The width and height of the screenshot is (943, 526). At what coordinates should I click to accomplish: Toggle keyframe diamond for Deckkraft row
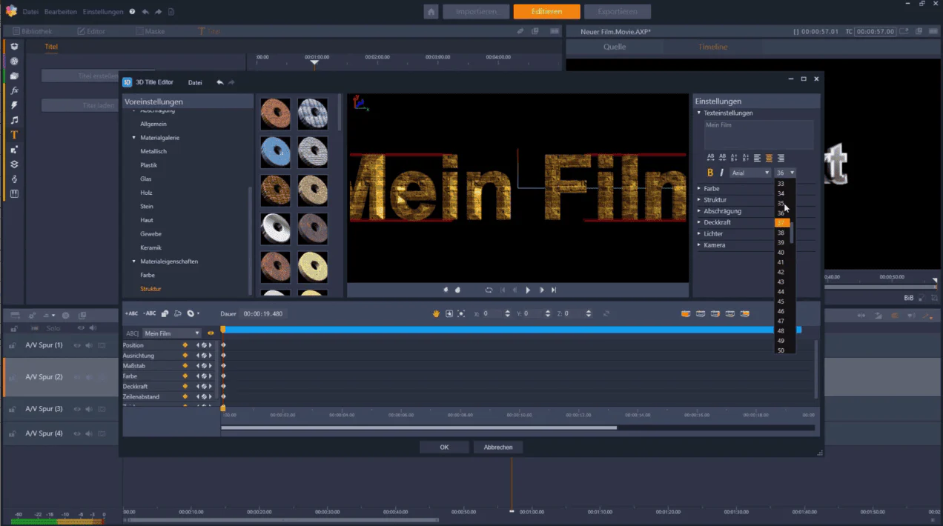coord(185,387)
